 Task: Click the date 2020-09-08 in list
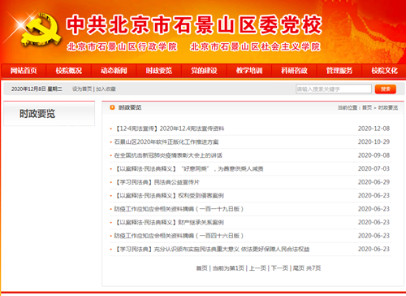[x=374, y=155]
